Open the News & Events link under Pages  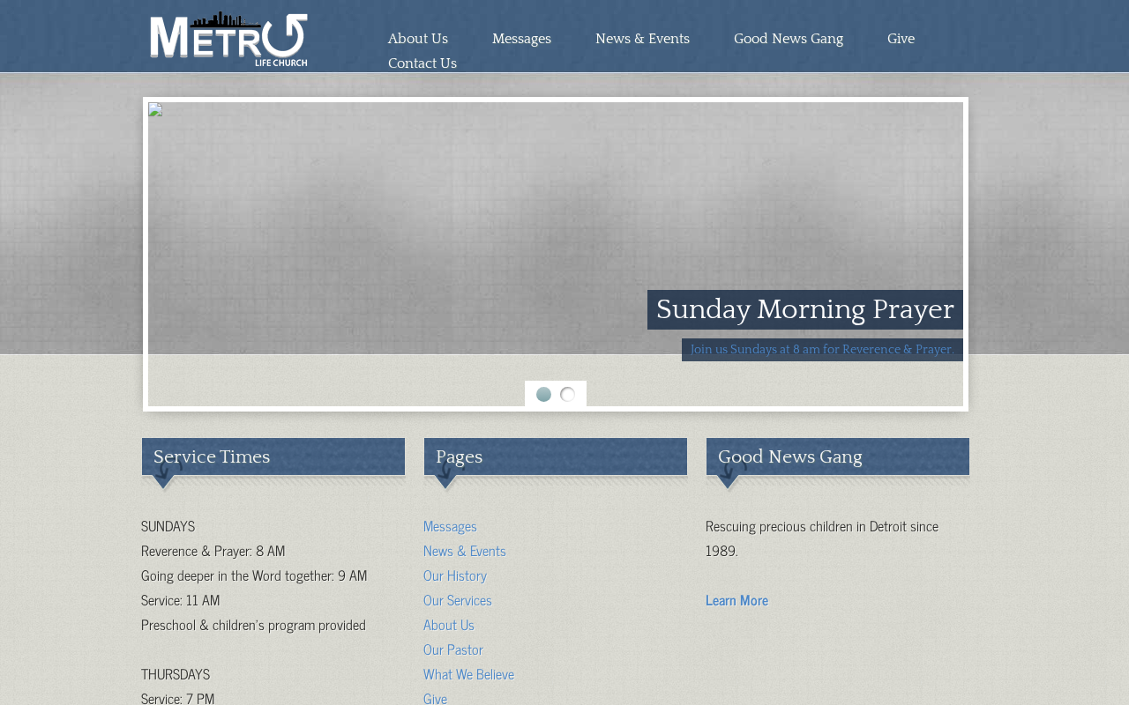click(465, 551)
